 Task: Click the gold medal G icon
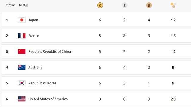[100, 6]
